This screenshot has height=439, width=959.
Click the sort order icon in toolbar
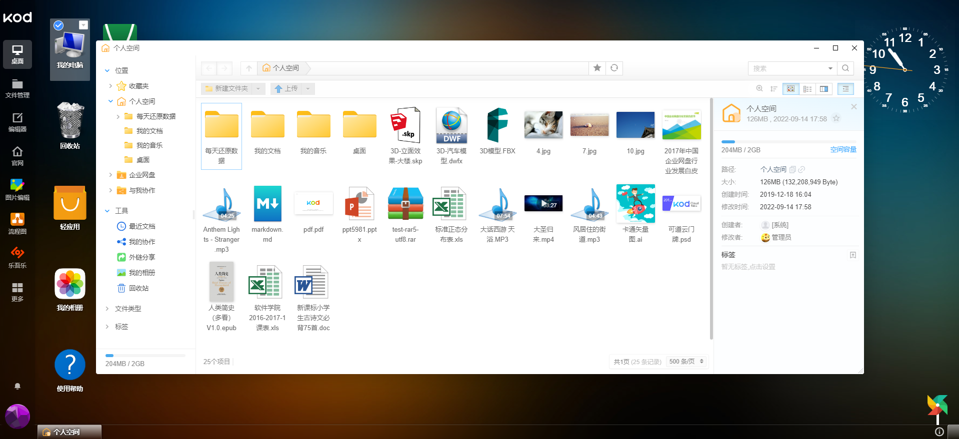[x=773, y=89]
